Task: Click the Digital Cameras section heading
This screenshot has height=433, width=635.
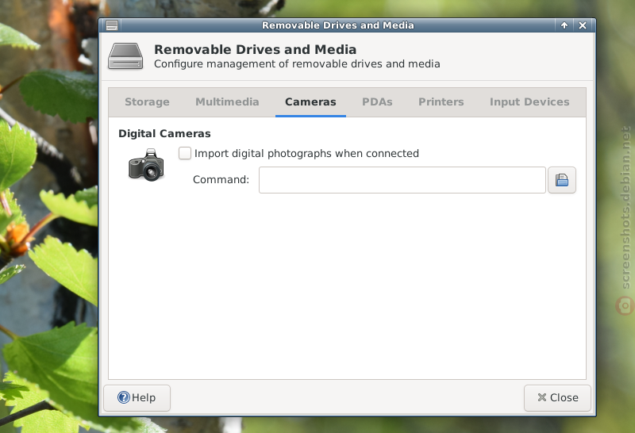Action: click(164, 134)
